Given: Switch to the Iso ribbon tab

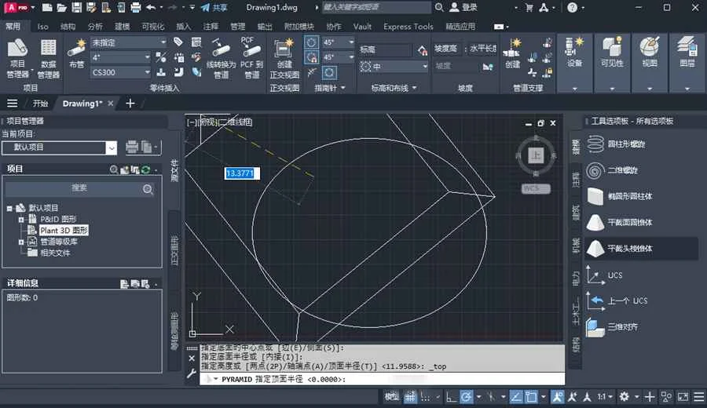Looking at the screenshot, I should (x=43, y=27).
